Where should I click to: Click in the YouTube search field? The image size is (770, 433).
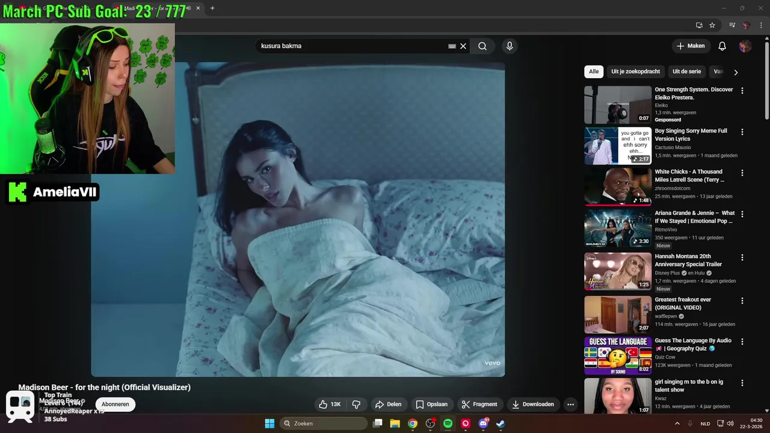click(x=352, y=46)
